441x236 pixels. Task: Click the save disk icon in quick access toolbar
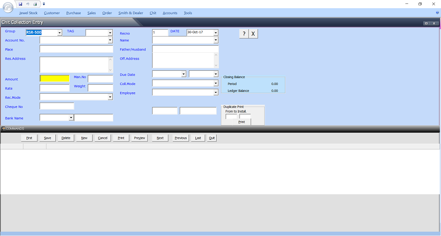[20, 4]
